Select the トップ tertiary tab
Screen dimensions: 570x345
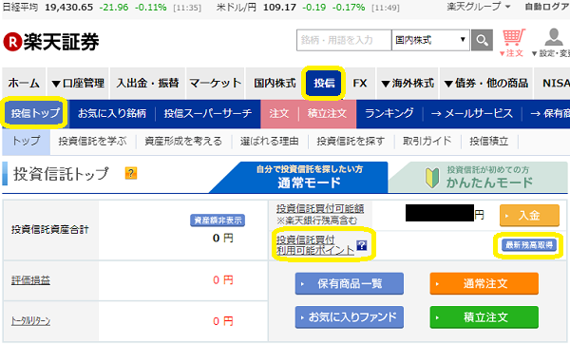tap(27, 141)
